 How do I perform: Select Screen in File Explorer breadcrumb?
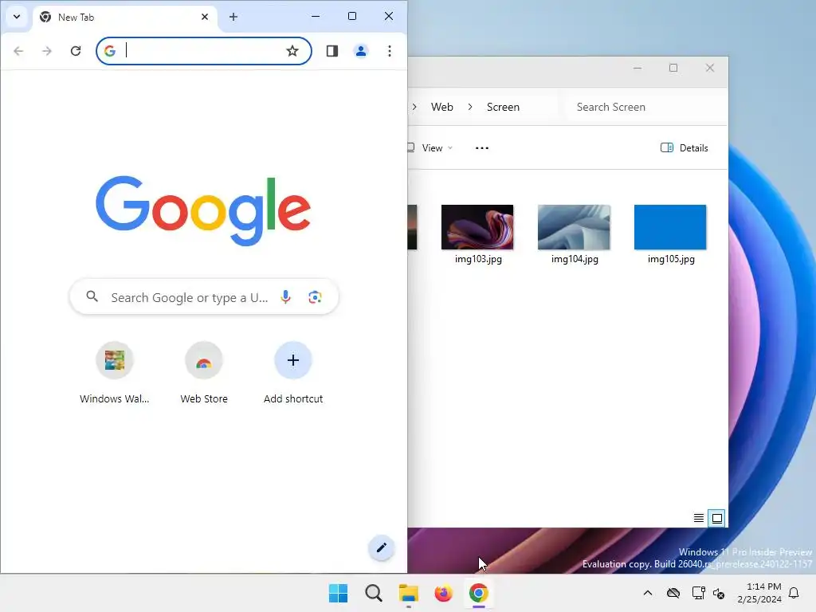(x=504, y=107)
